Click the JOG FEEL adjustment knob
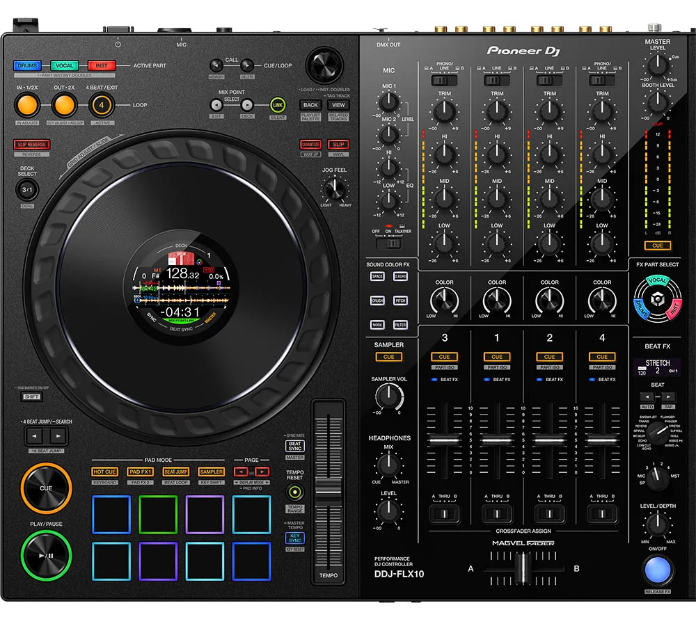 tap(335, 189)
